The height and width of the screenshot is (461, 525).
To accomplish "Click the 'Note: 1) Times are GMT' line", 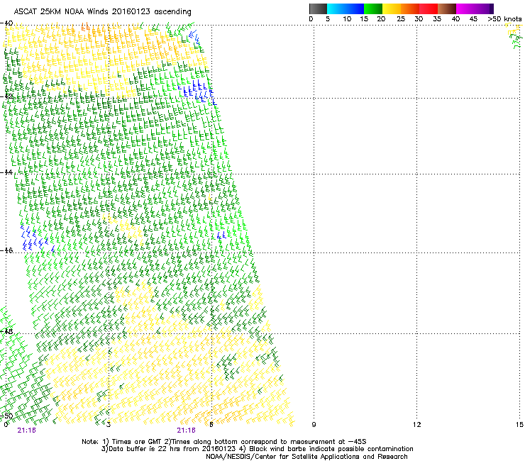I will (224, 442).
